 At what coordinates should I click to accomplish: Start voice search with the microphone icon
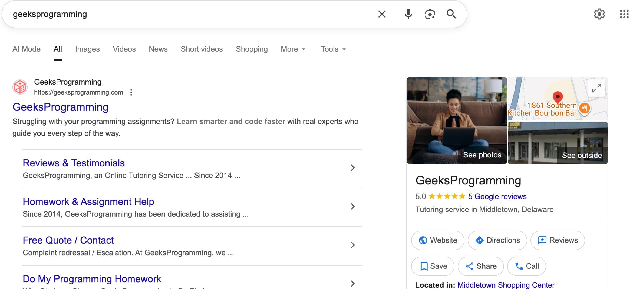(408, 14)
